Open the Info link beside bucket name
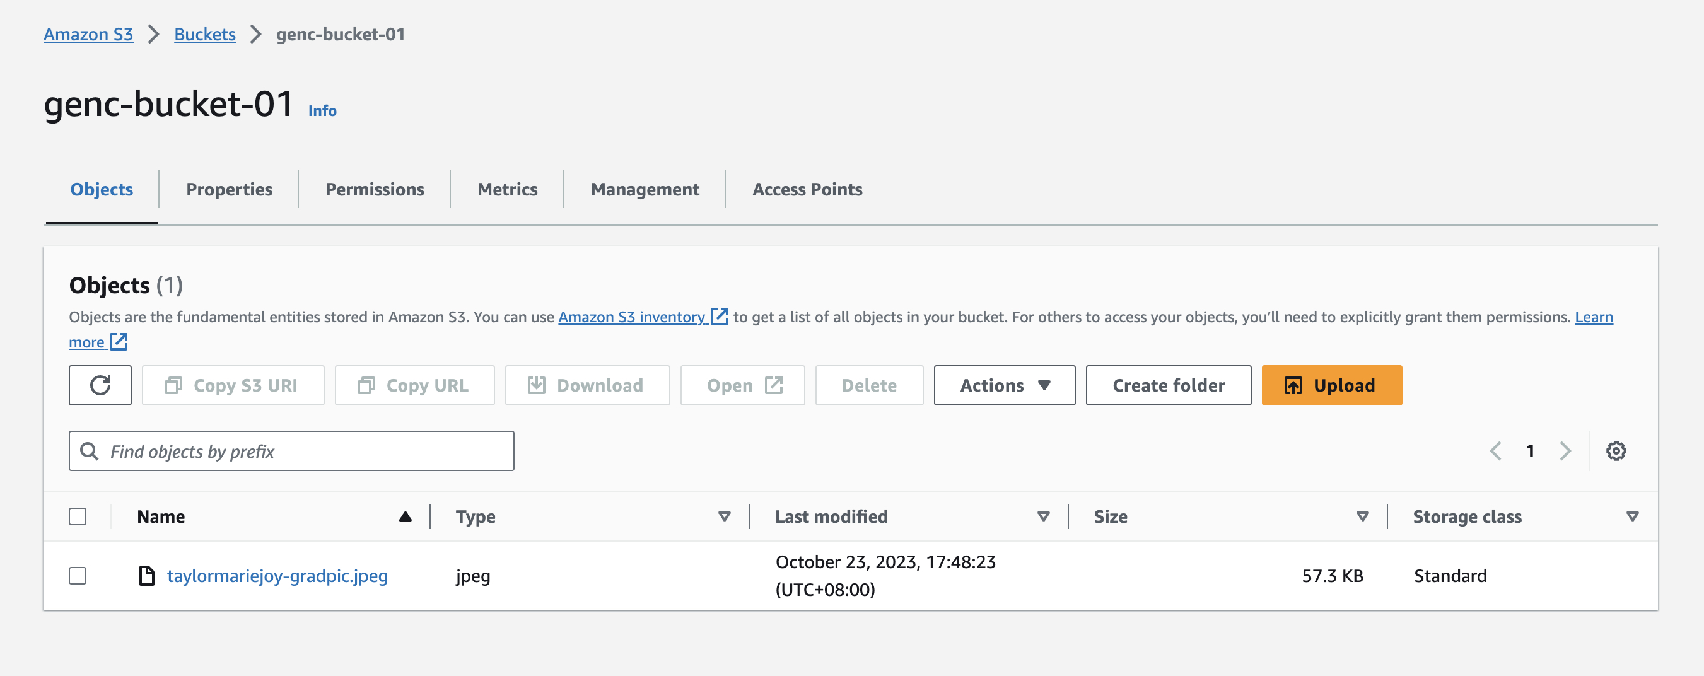This screenshot has width=1704, height=676. click(322, 111)
